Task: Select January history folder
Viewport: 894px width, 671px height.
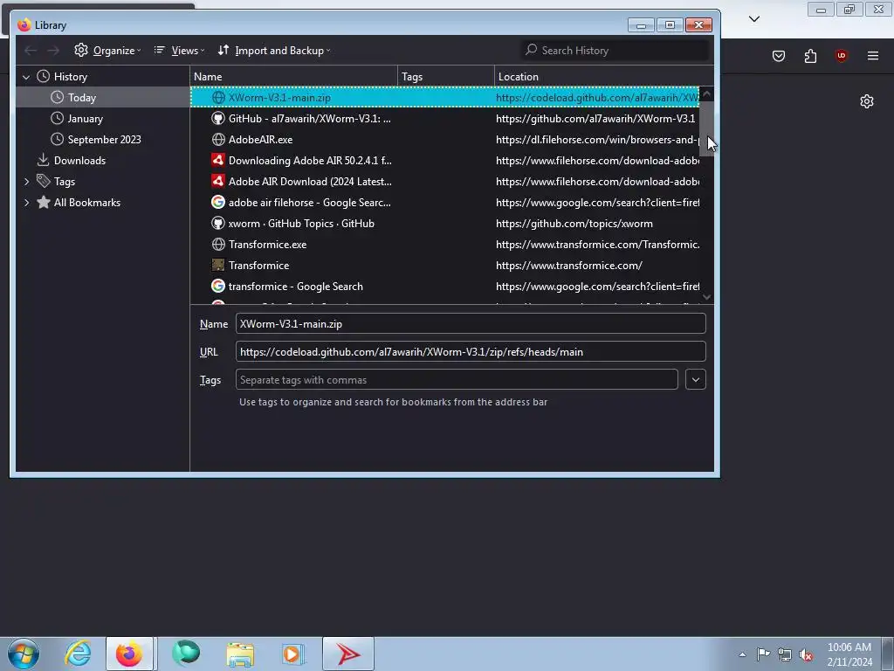Action: pos(85,119)
